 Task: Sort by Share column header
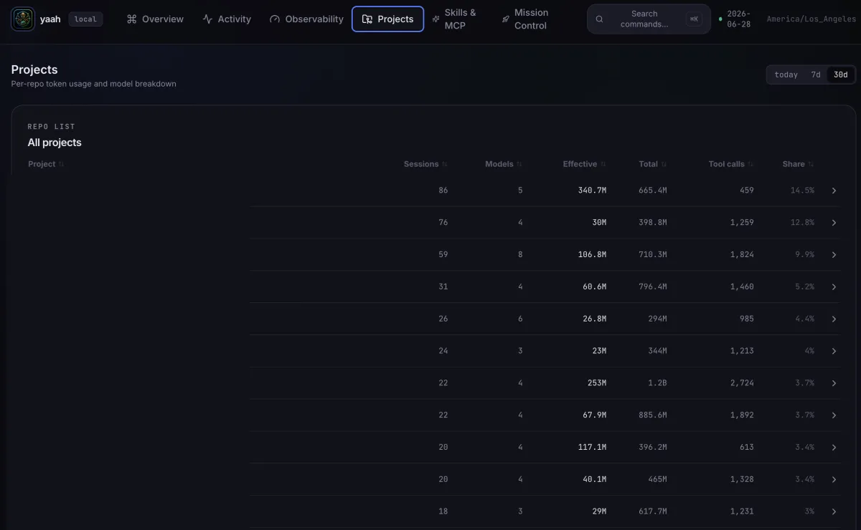[798, 164]
